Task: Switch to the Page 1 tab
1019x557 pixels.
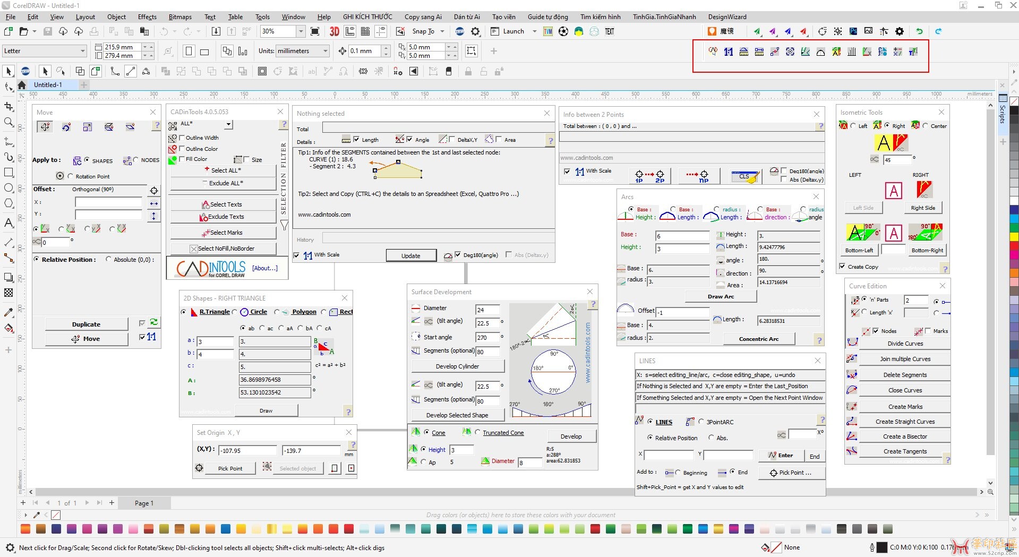Action: (x=144, y=503)
